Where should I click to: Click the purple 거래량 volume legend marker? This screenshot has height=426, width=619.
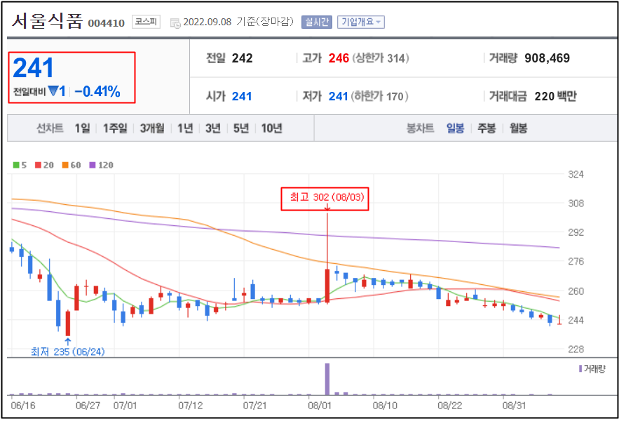pyautogui.click(x=580, y=368)
